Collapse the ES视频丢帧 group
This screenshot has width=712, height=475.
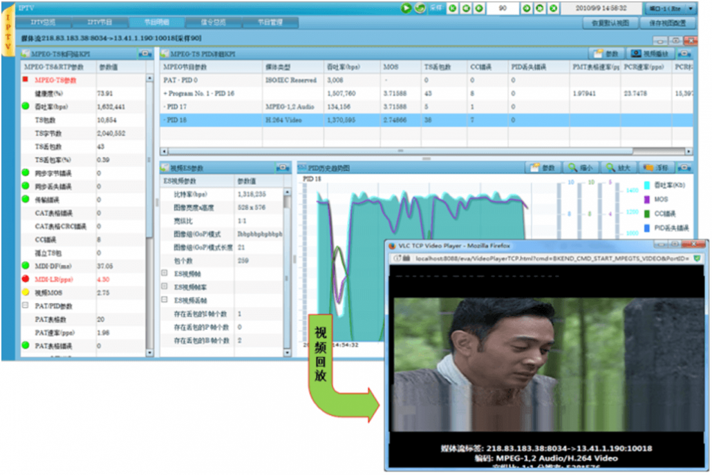[x=165, y=300]
